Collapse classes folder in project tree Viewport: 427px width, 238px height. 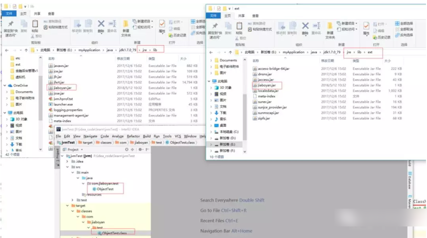point(73,211)
